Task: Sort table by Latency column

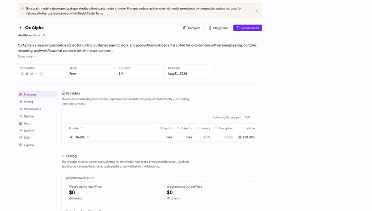Action: (x=203, y=128)
